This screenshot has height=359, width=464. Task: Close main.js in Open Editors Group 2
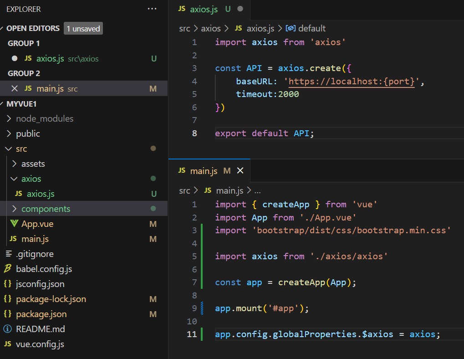(x=14, y=88)
